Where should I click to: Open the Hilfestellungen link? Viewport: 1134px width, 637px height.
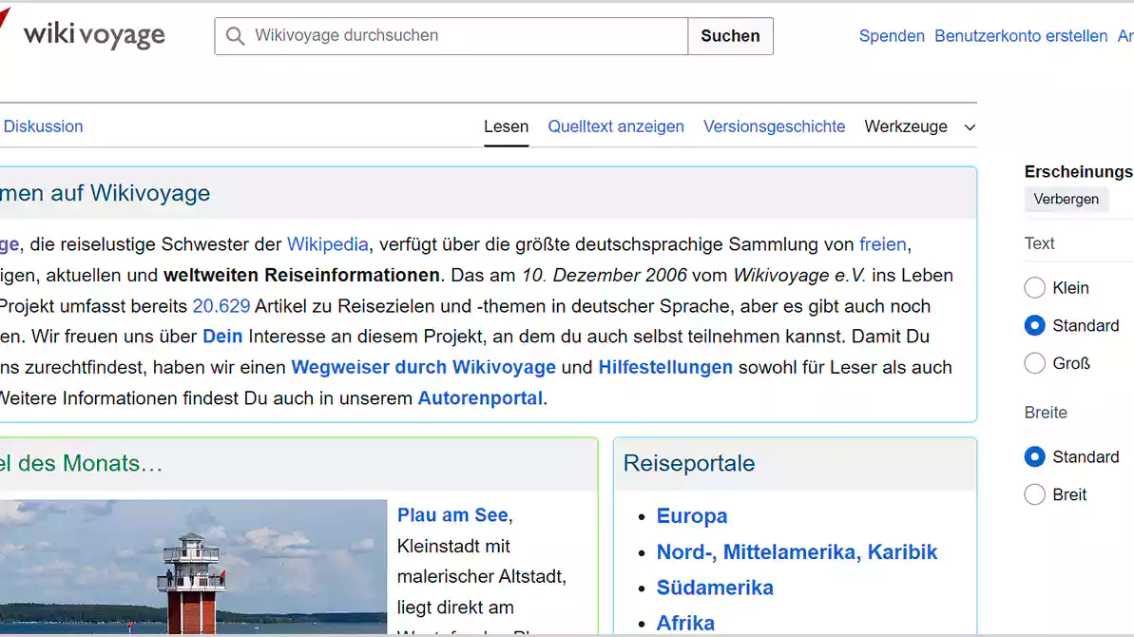pyautogui.click(x=665, y=367)
